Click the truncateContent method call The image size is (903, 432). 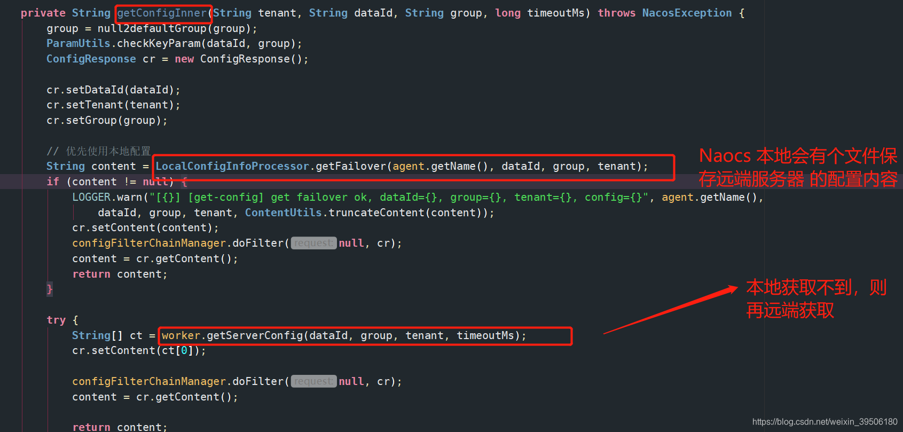[x=376, y=213]
